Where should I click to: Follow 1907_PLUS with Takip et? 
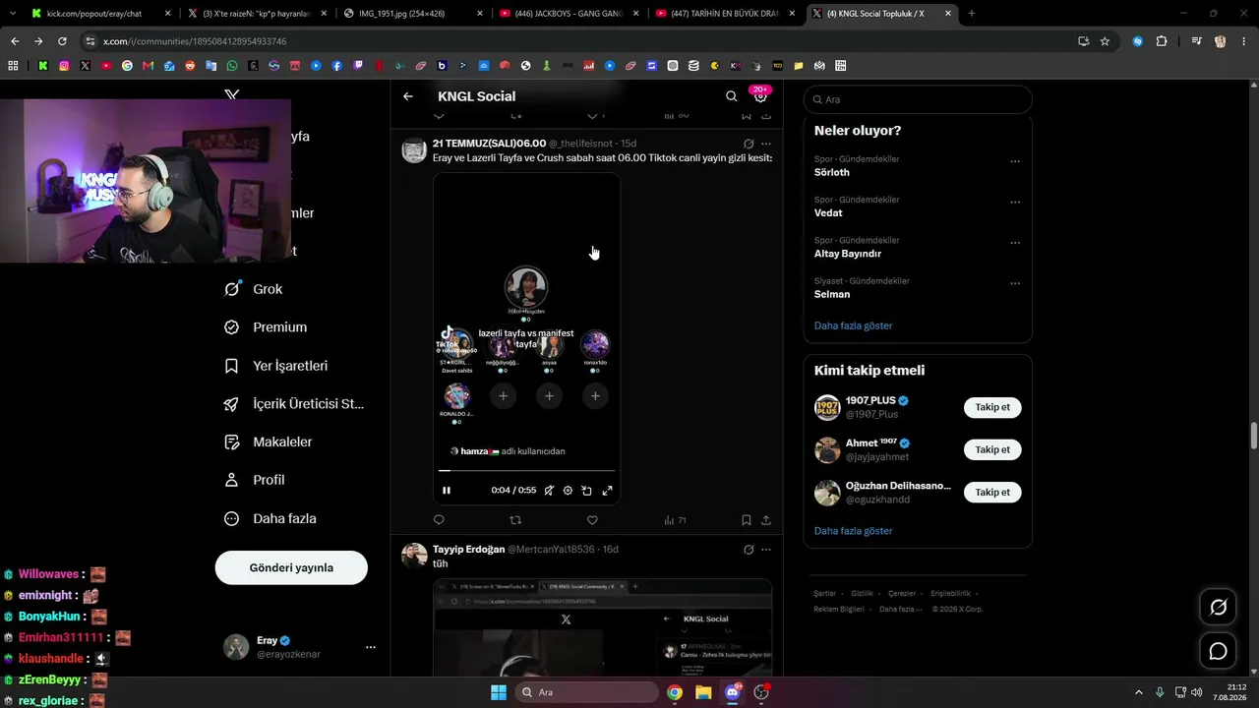click(992, 407)
